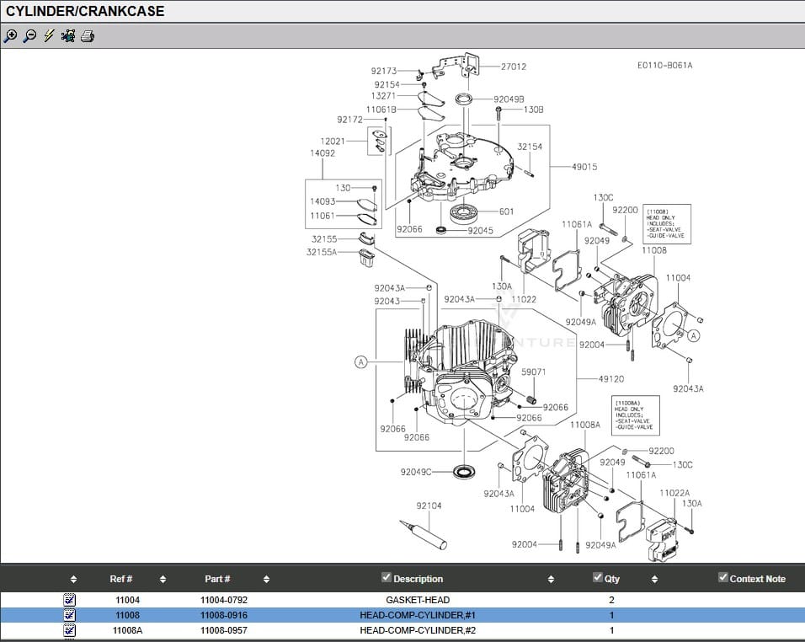Click the note icon for row 11008
The image size is (805, 642).
70,615
